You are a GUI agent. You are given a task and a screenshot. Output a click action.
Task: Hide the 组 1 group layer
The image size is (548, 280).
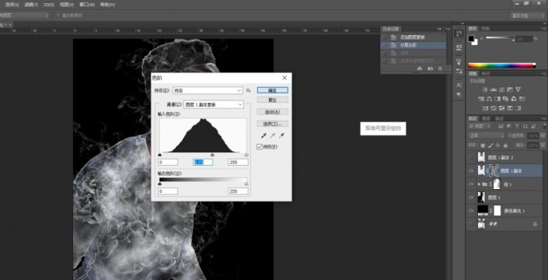(x=472, y=184)
